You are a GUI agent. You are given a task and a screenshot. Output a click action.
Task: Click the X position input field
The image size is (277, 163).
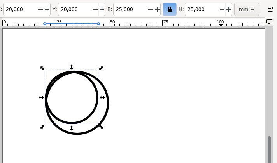20,9
